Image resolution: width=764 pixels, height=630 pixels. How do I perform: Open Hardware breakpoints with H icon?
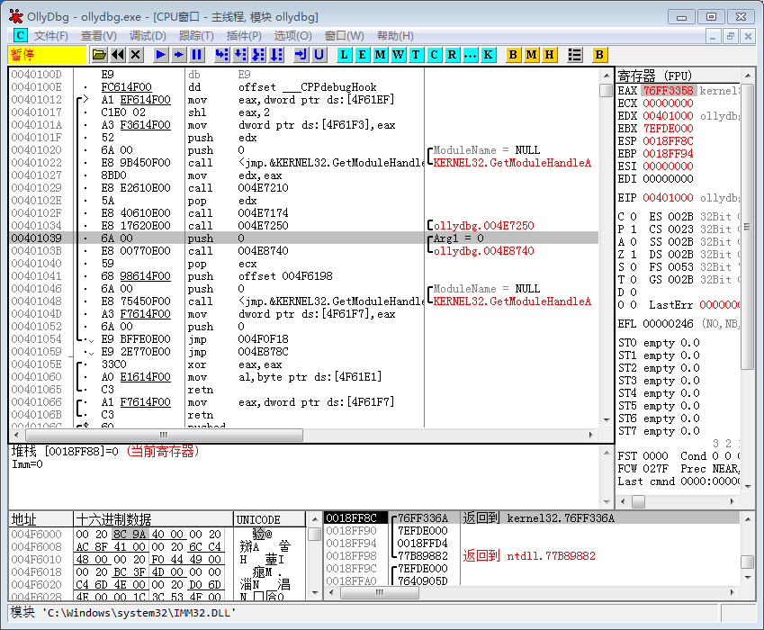tap(549, 55)
